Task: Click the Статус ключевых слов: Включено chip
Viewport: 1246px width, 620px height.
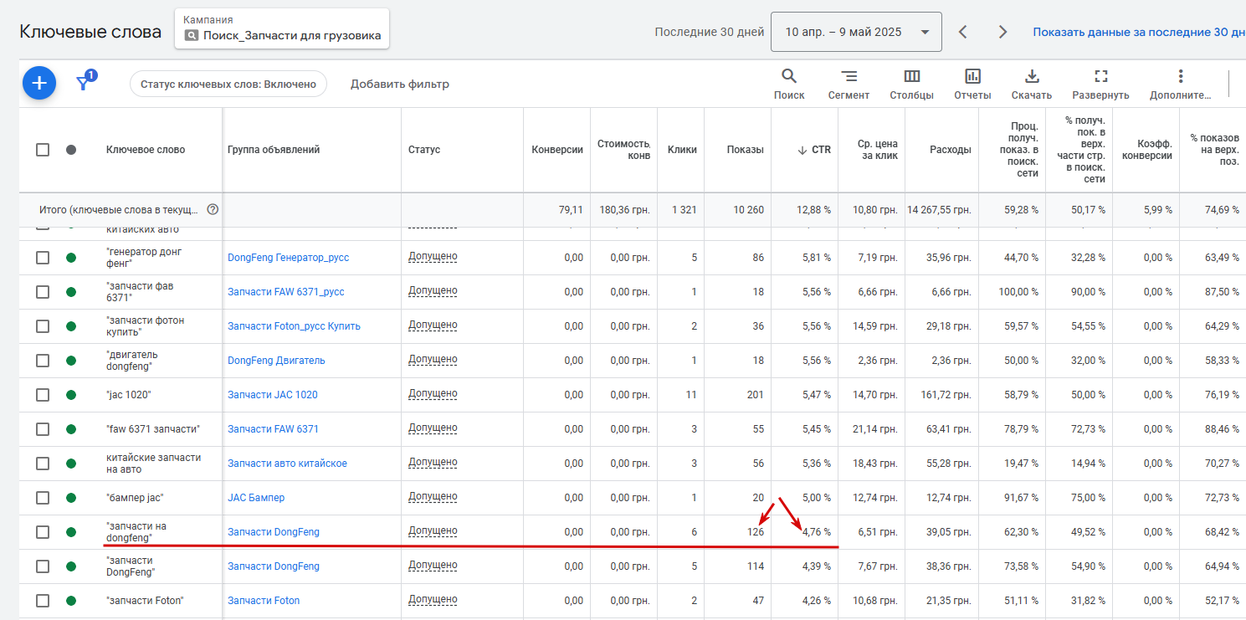Action: point(228,84)
